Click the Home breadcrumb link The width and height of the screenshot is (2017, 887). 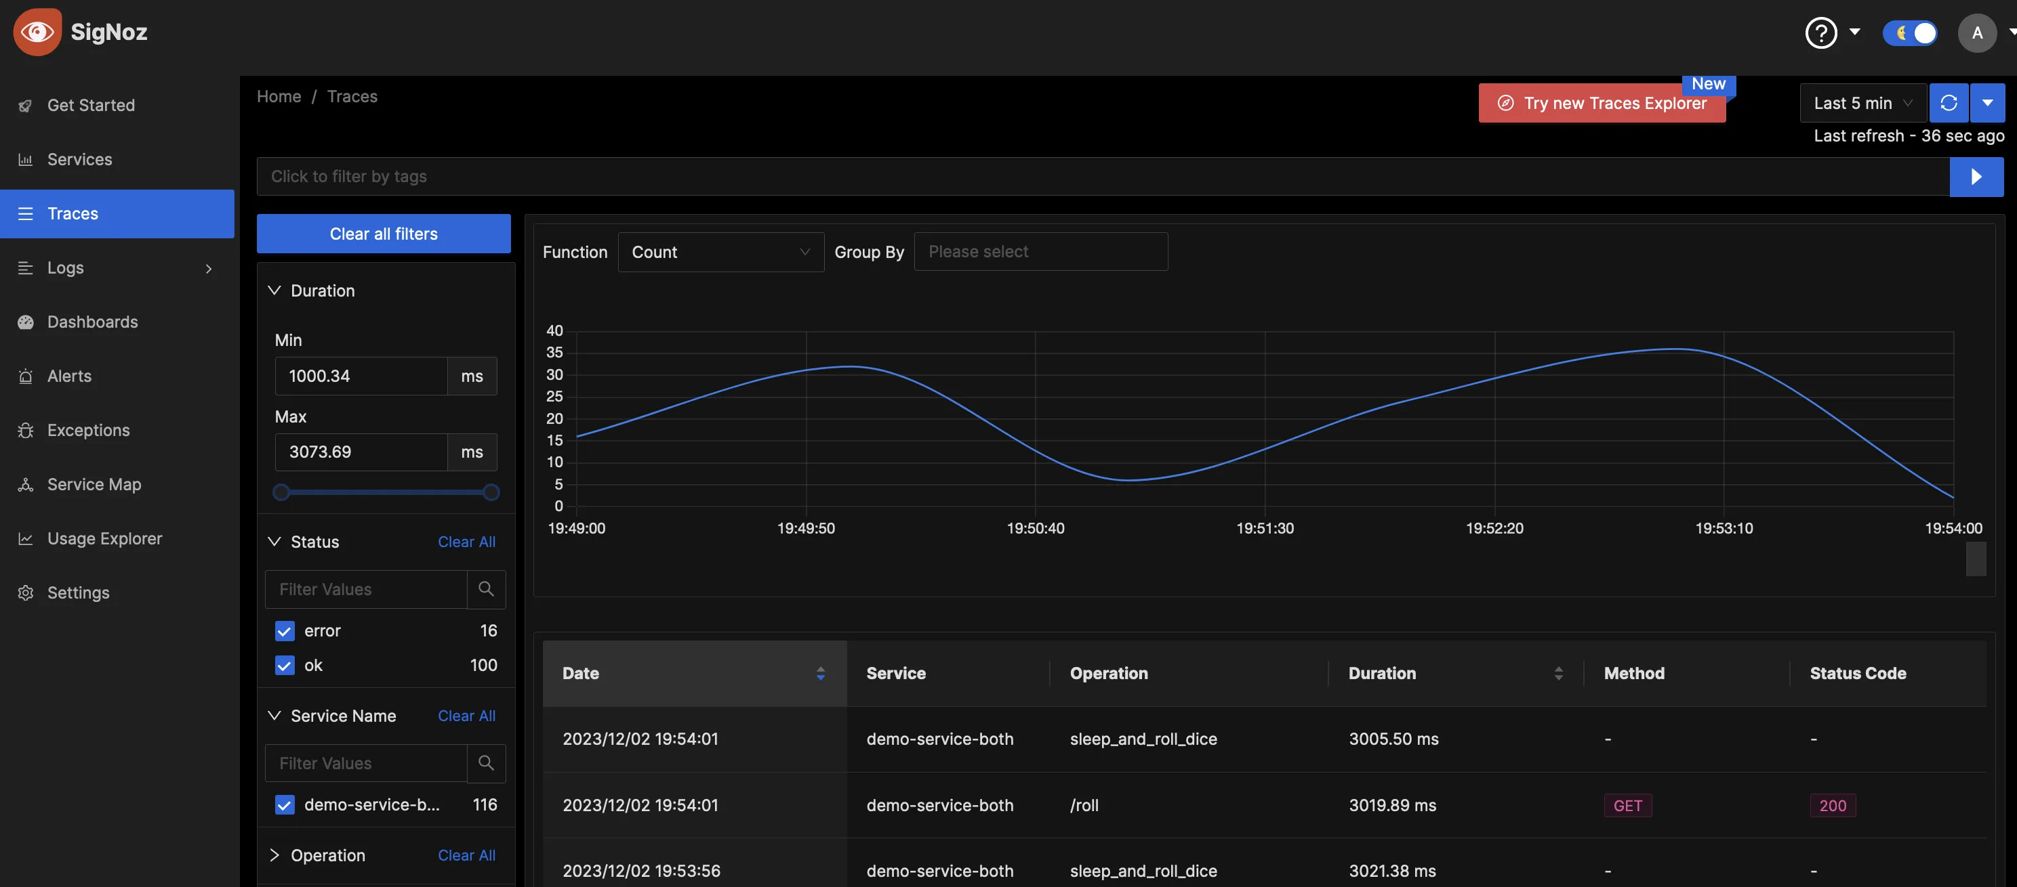(x=279, y=96)
